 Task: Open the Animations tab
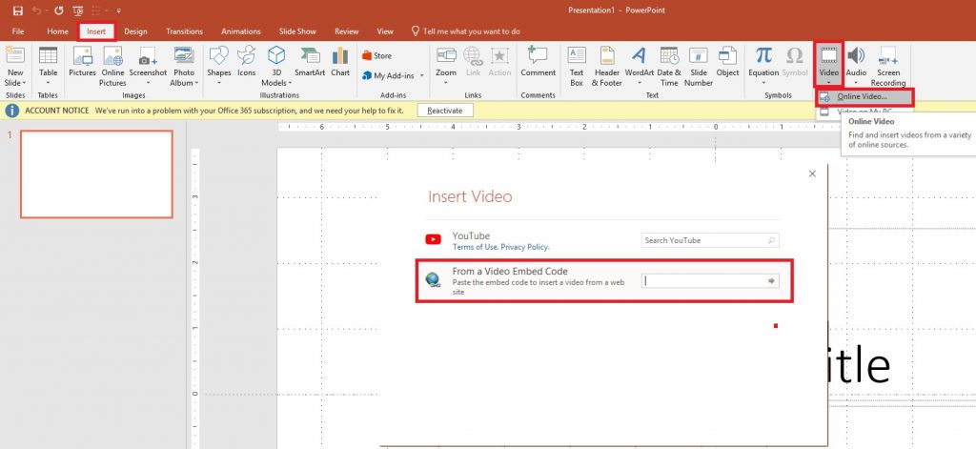(241, 31)
